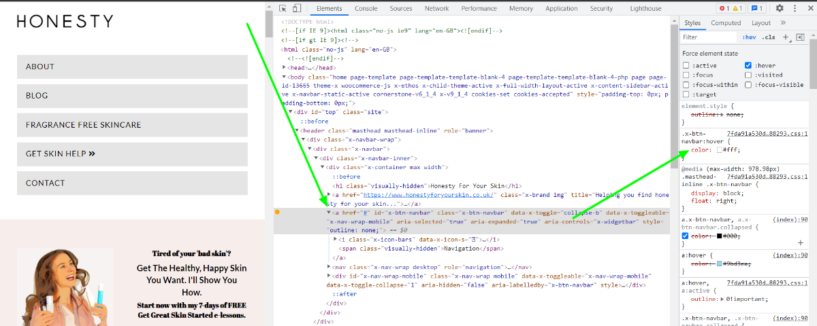Viewport: 817px width, 326px height.
Task: Open FRAGRANCE FREE SKINCARE menu link
Action: click(133, 125)
